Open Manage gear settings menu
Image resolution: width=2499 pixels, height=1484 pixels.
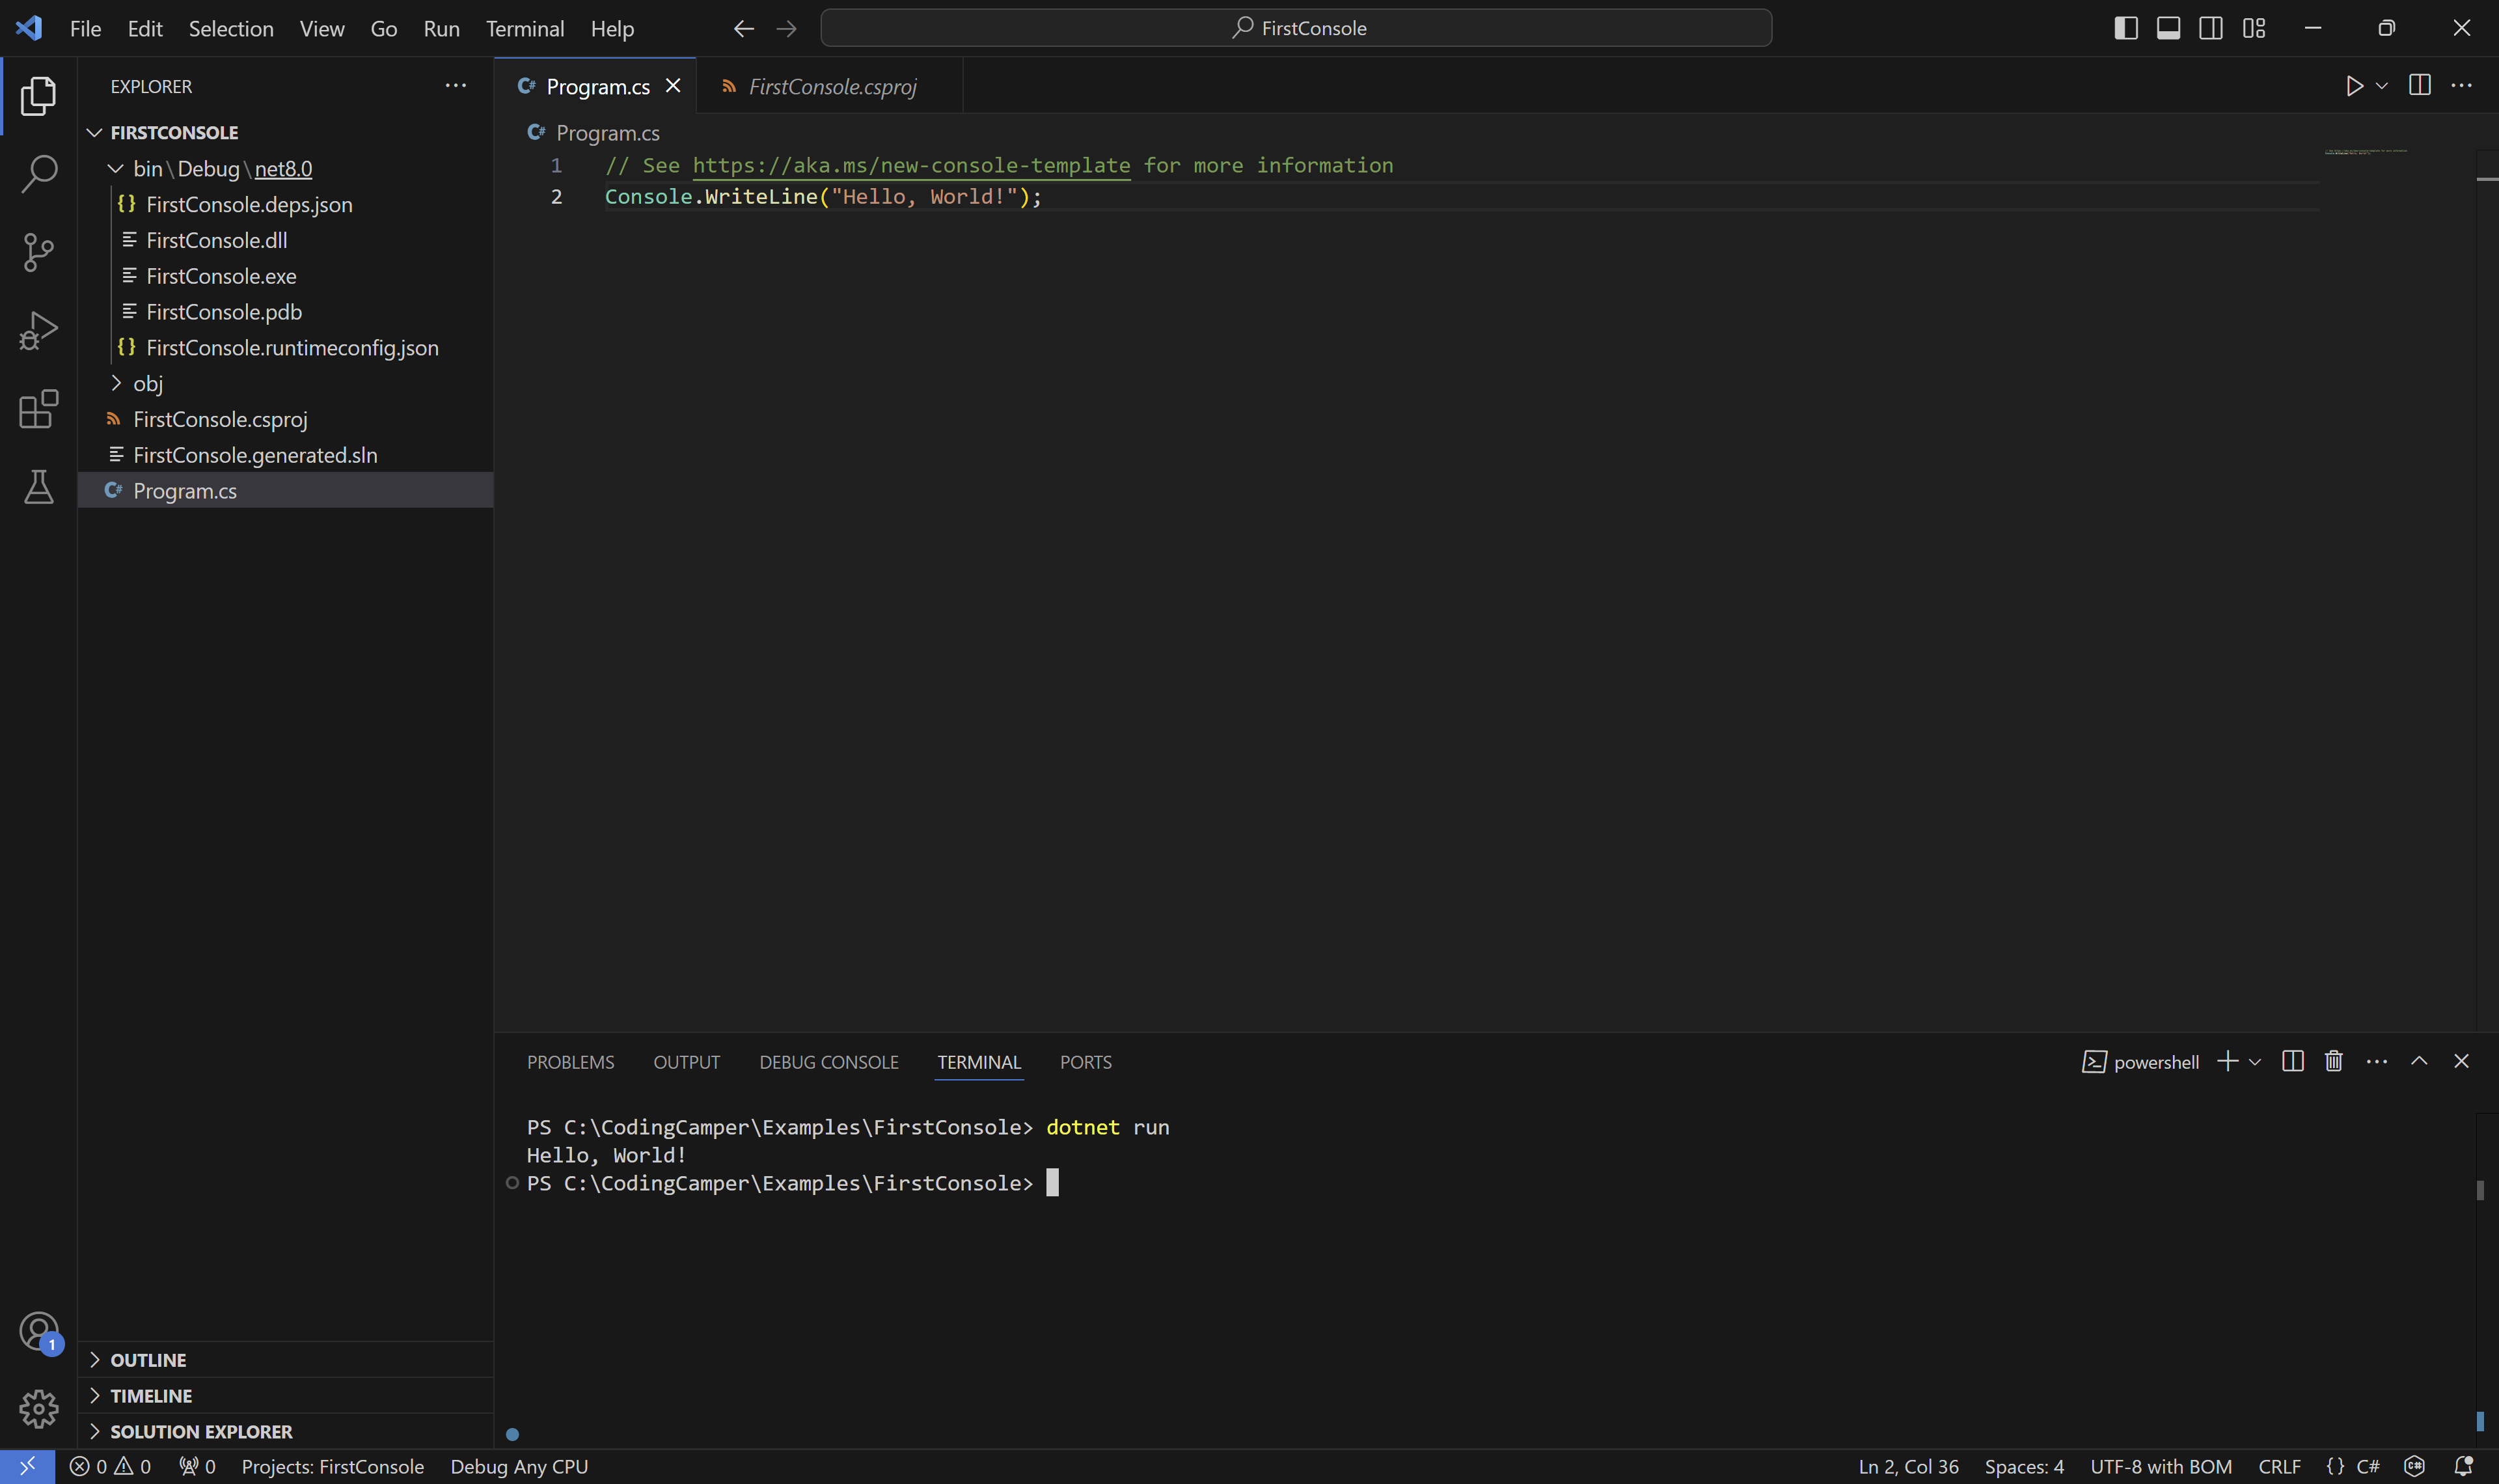point(38,1408)
